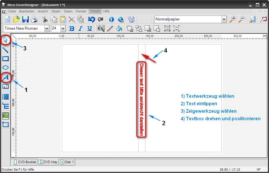Toggle underline formatting

[x=90, y=29]
